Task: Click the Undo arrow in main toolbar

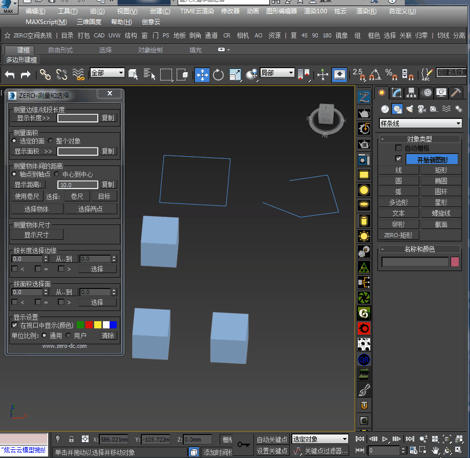Action: [x=10, y=75]
